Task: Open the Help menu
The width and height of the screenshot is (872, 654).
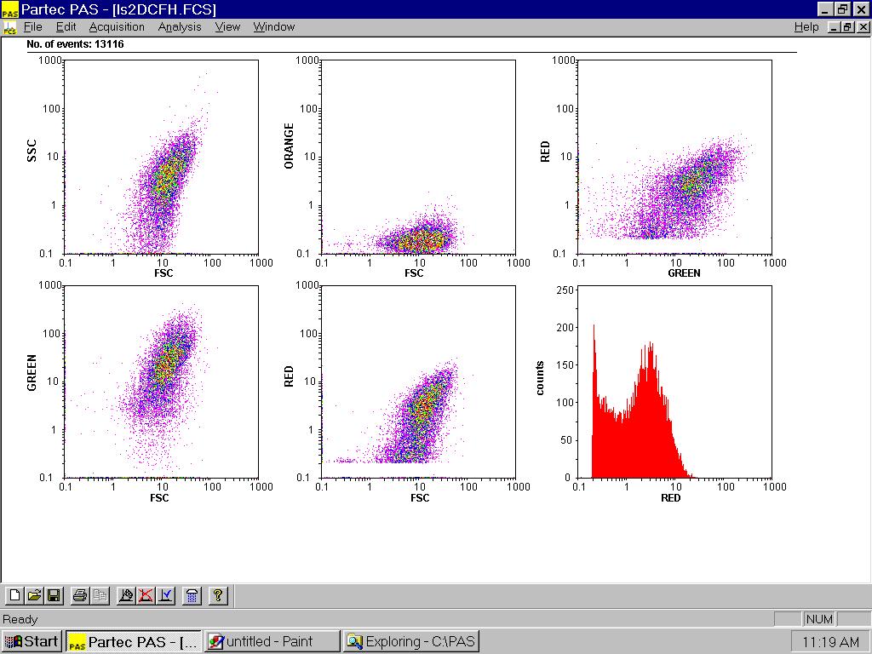Action: click(x=806, y=27)
